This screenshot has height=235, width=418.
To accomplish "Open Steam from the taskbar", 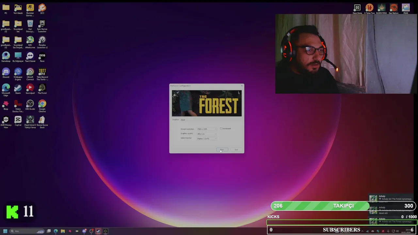I will pyautogui.click(x=98, y=231).
